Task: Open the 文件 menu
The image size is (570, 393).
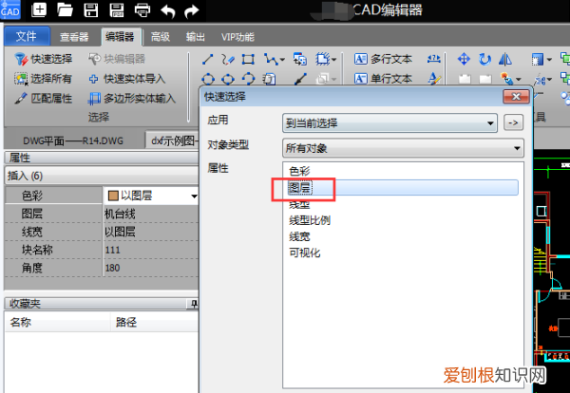Action: click(27, 36)
